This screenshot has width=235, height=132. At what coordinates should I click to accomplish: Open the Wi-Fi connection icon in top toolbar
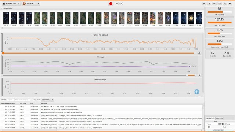coord(204,4)
